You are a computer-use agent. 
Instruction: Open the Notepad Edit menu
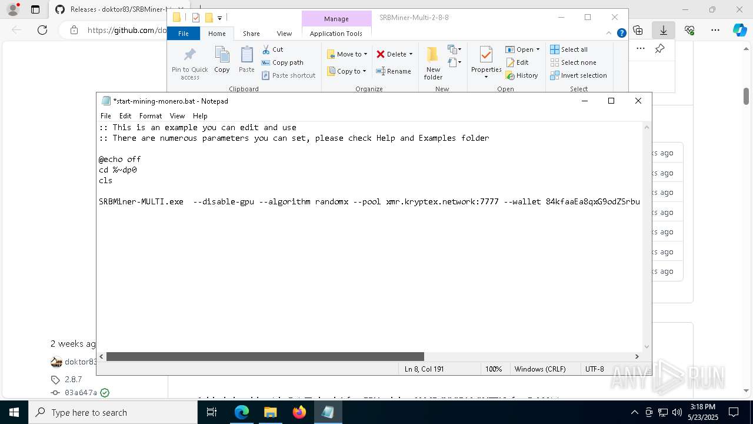pyautogui.click(x=125, y=116)
